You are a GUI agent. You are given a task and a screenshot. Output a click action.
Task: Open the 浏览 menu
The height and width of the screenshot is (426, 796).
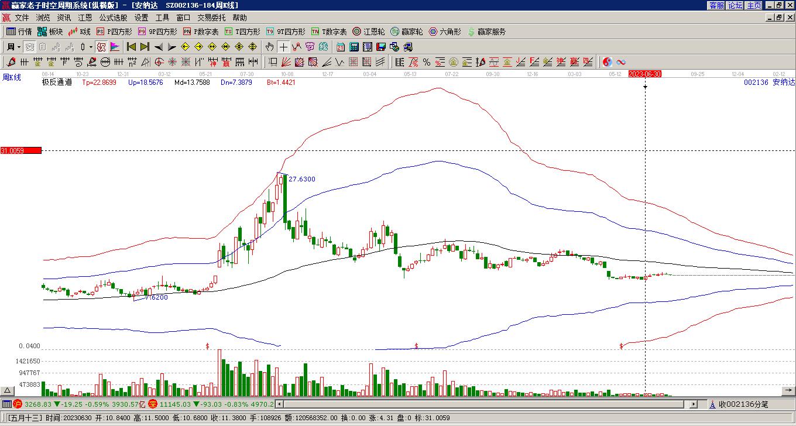coord(43,18)
